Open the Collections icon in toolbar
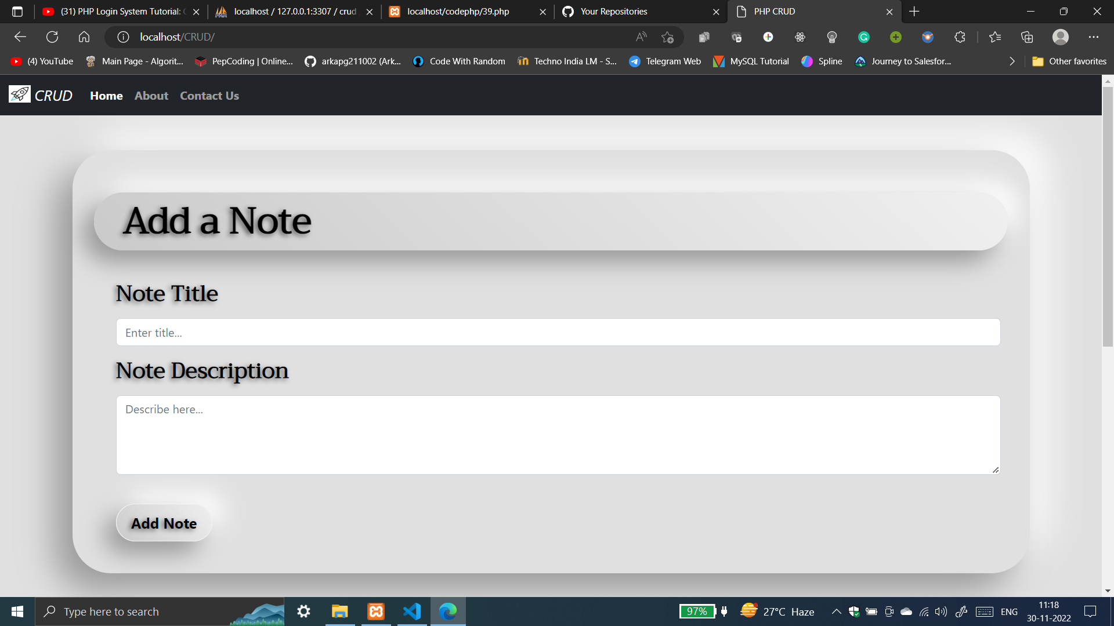 coord(1027,37)
